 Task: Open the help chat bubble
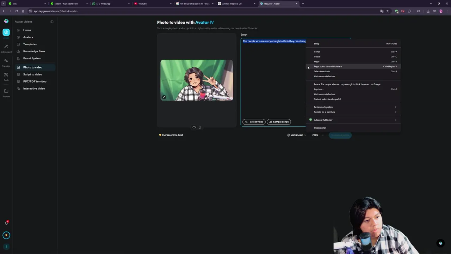coord(440,243)
